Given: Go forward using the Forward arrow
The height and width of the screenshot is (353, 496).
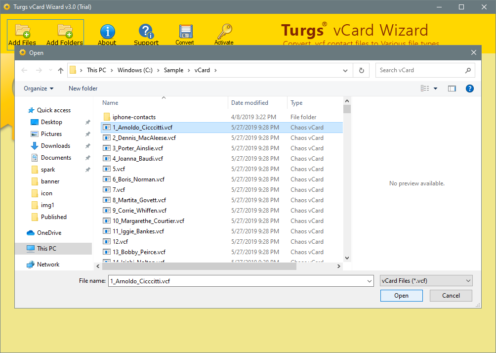Looking at the screenshot, I should (39, 70).
